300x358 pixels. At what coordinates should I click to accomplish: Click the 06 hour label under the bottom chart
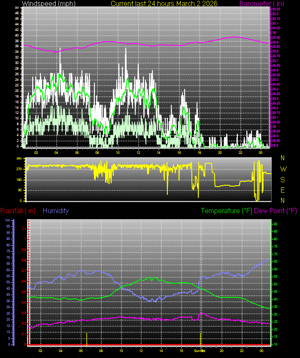81,351
